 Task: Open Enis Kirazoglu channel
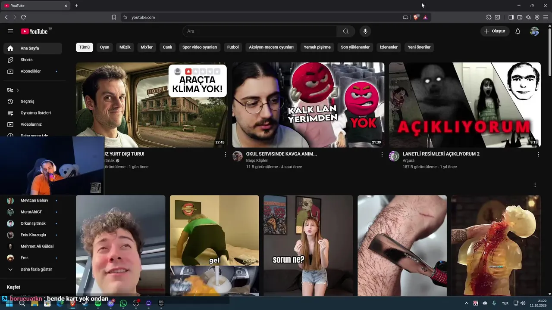point(33,235)
